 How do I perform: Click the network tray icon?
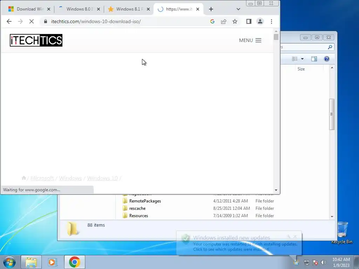[306, 262]
